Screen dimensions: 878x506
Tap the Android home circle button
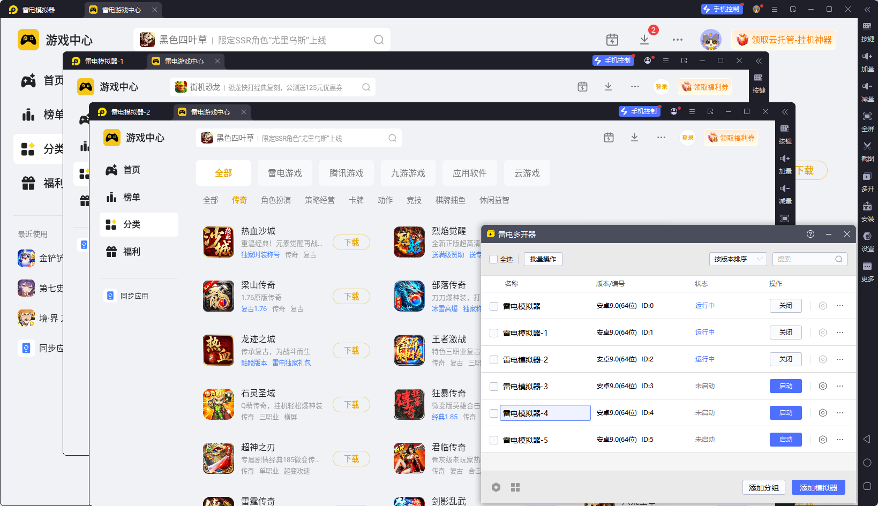[867, 463]
